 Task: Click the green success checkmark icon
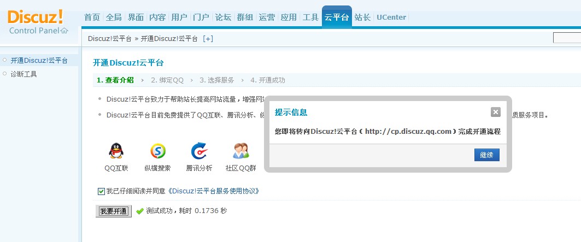tap(140, 211)
